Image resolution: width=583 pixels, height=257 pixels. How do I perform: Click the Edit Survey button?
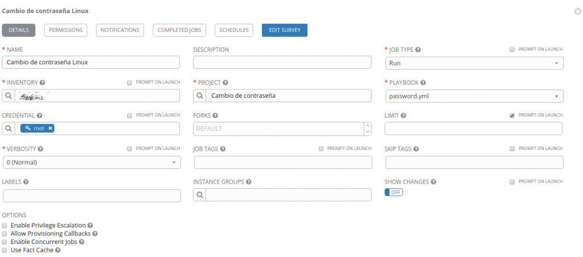tap(285, 30)
